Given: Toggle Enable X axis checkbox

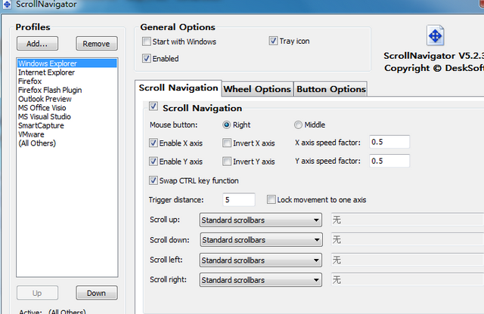Looking at the screenshot, I should [x=154, y=143].
